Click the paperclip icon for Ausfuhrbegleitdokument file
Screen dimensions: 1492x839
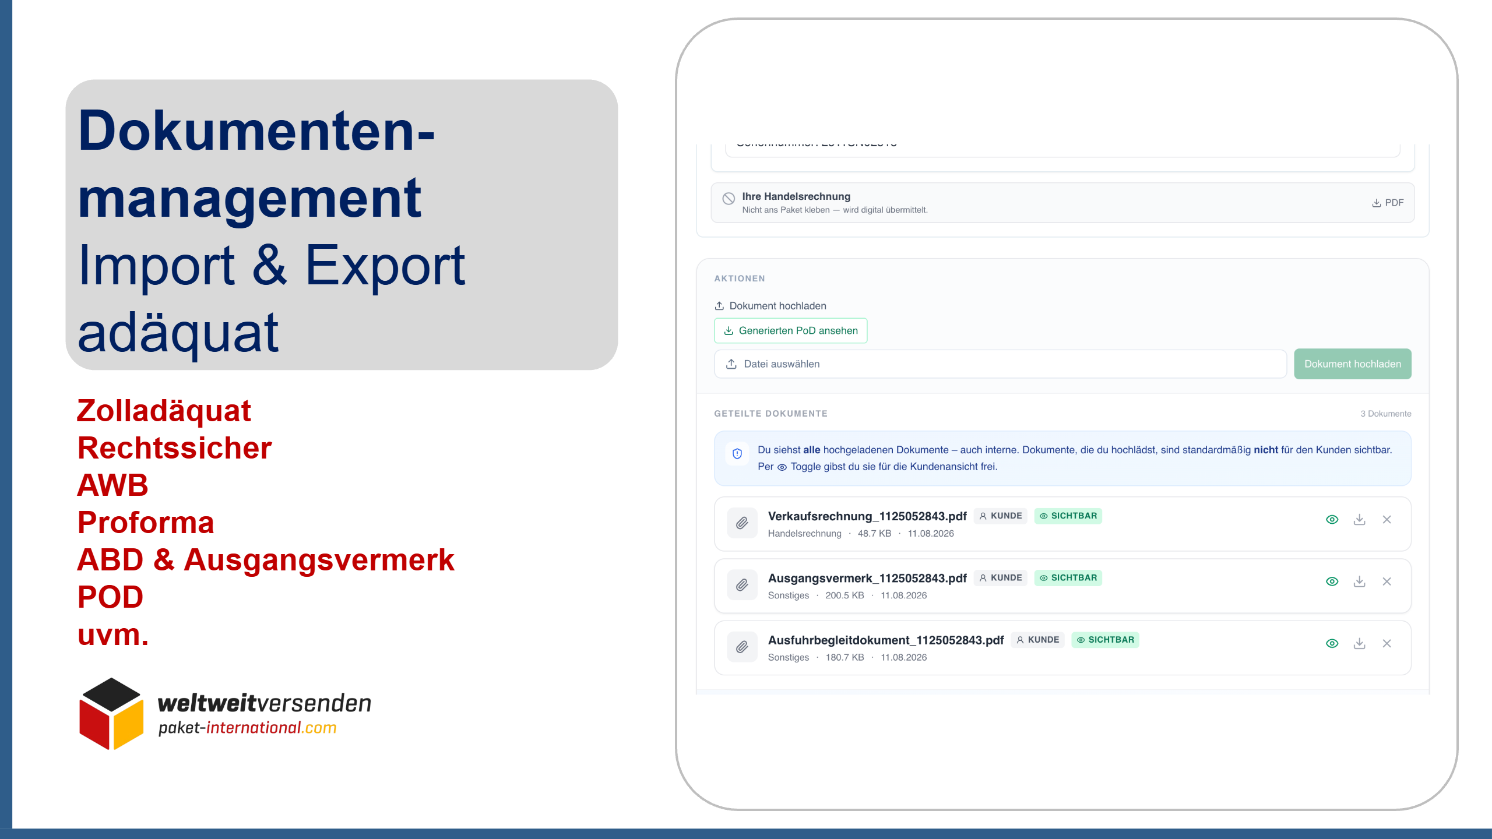(742, 647)
